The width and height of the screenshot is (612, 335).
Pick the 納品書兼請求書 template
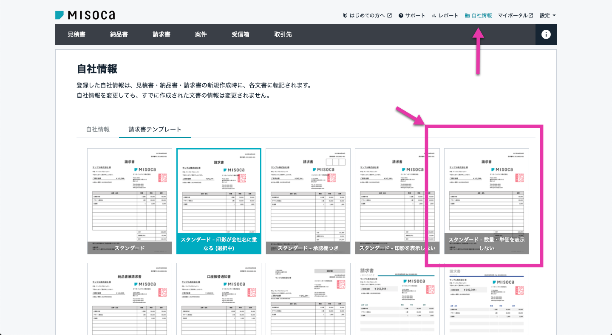130,299
